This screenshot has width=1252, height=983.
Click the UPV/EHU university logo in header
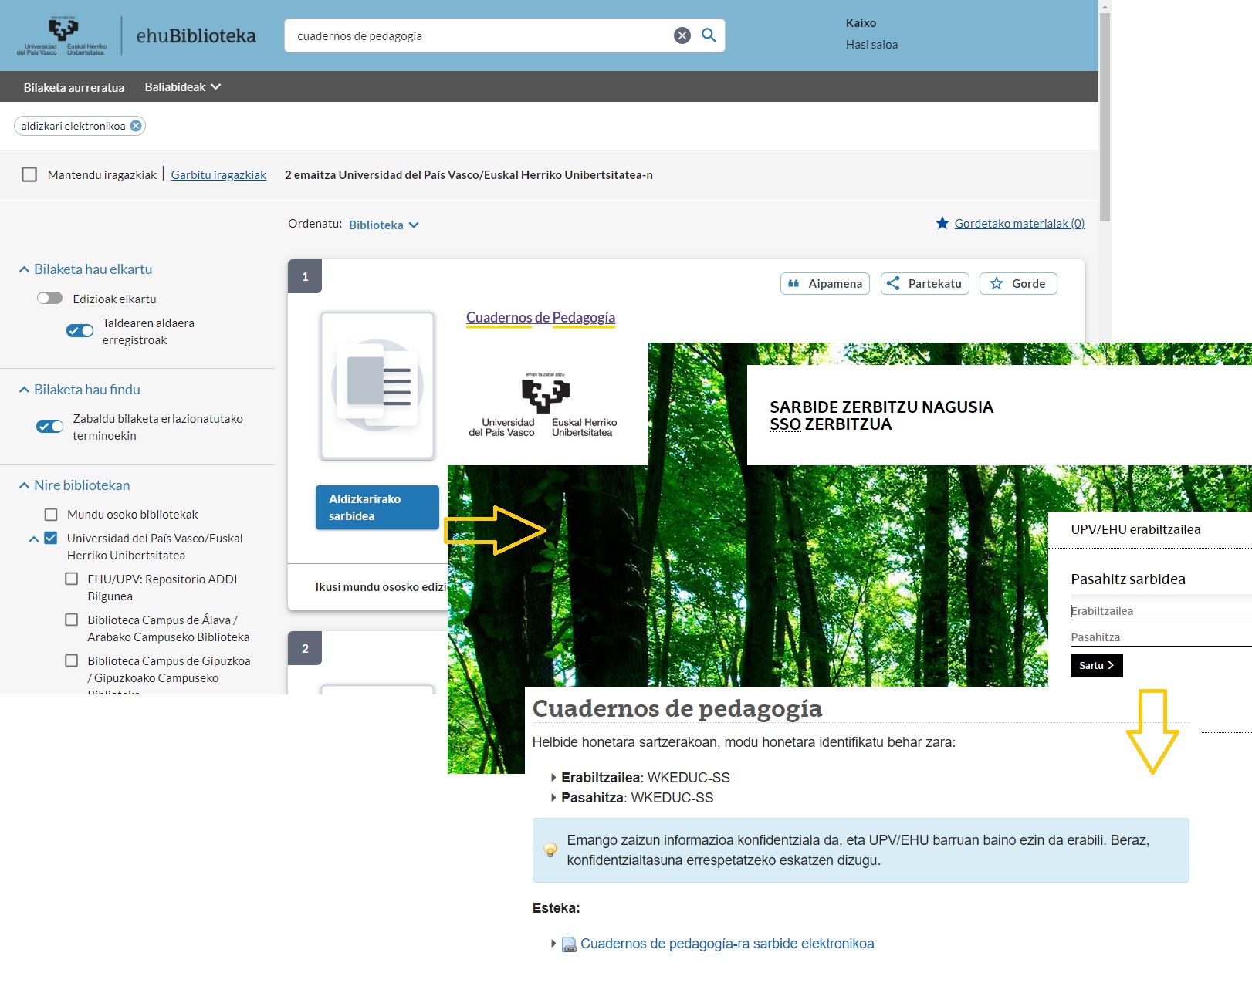63,36
